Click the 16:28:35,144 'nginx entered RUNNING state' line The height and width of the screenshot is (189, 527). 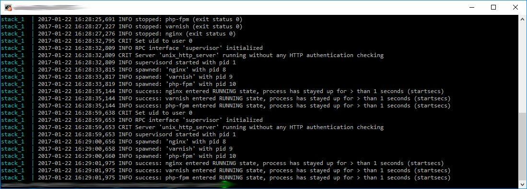click(x=222, y=91)
